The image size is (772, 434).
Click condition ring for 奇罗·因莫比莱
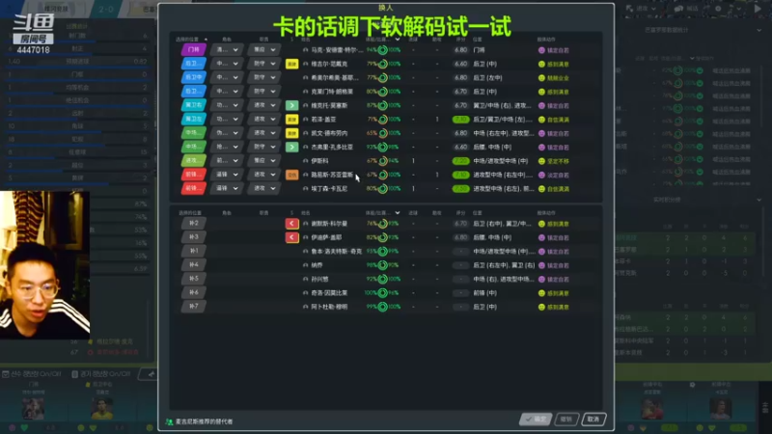382,293
